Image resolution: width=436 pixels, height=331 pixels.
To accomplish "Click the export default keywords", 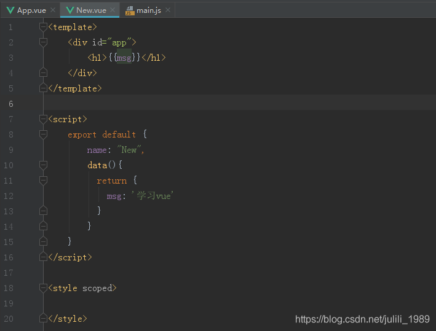I will [101, 134].
